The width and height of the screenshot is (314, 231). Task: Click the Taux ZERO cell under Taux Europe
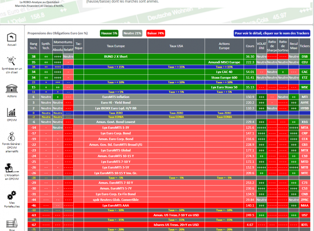coord(116,113)
